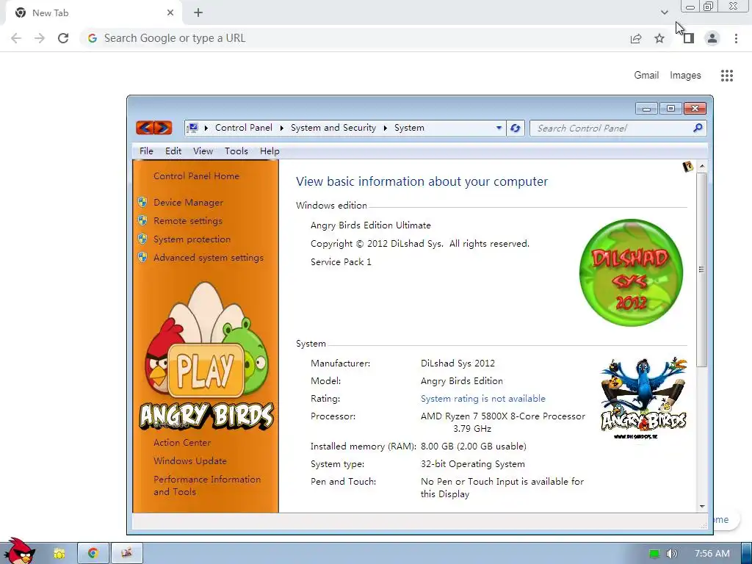Screen dimensions: 752x564
Task: Open the Tools menu
Action: point(236,151)
